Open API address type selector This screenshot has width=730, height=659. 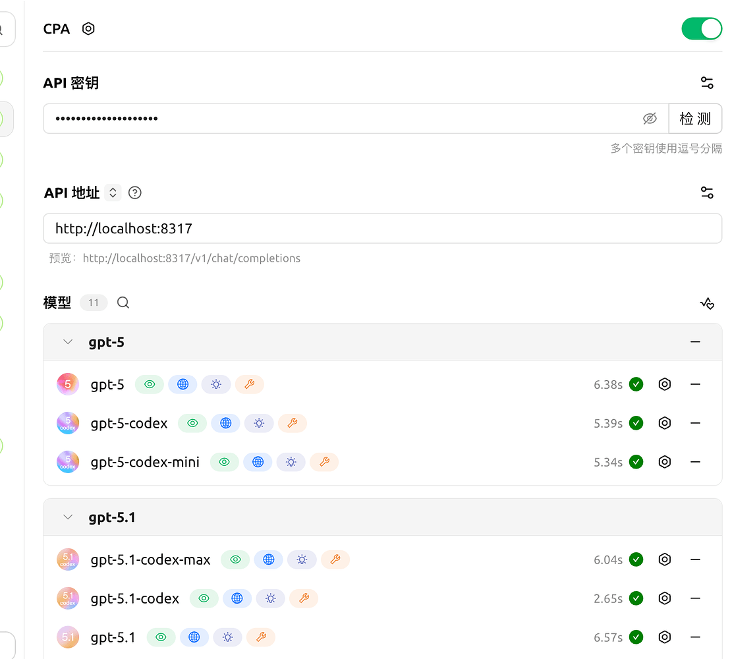(x=113, y=192)
